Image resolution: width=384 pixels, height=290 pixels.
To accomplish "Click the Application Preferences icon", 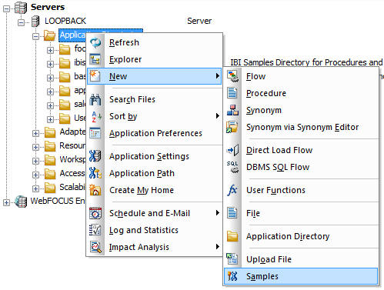I will [95, 133].
